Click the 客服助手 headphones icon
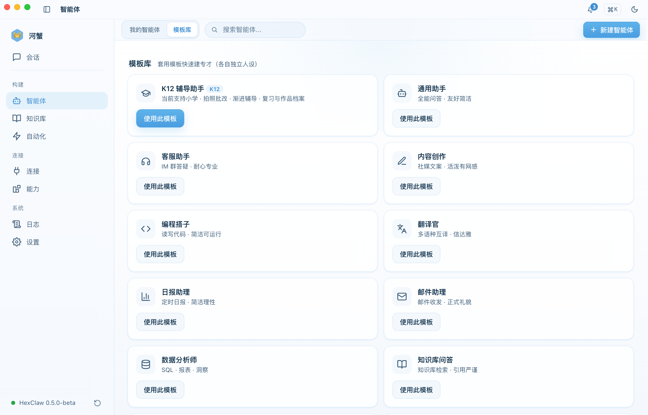 coord(146,161)
